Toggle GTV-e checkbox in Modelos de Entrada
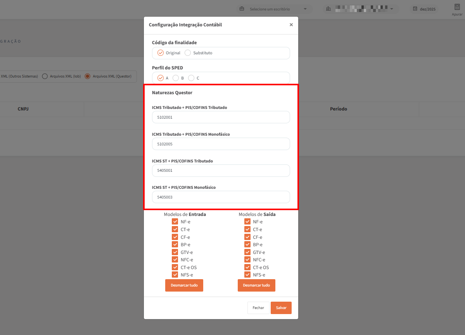The image size is (465, 335). pyautogui.click(x=175, y=252)
